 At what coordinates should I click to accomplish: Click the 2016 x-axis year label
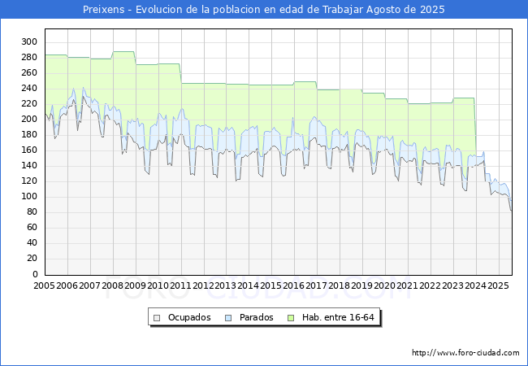pos(293,285)
